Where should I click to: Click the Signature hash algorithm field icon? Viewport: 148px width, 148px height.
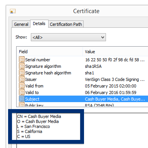click(x=22, y=73)
